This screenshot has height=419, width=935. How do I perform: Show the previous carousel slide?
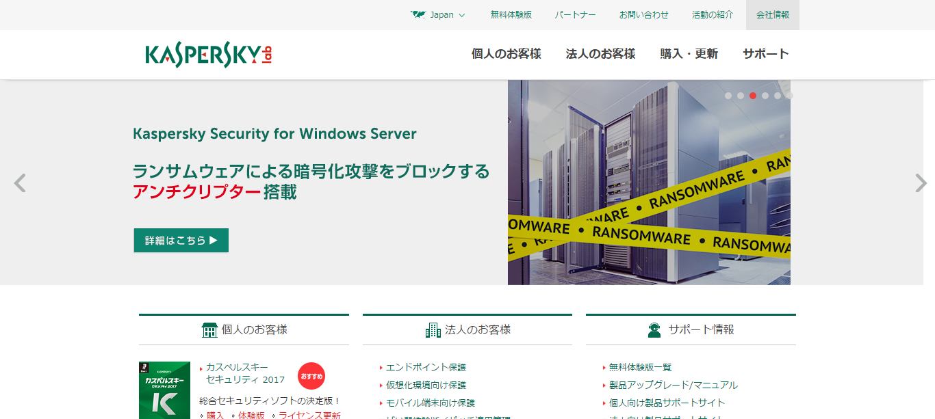coord(20,183)
